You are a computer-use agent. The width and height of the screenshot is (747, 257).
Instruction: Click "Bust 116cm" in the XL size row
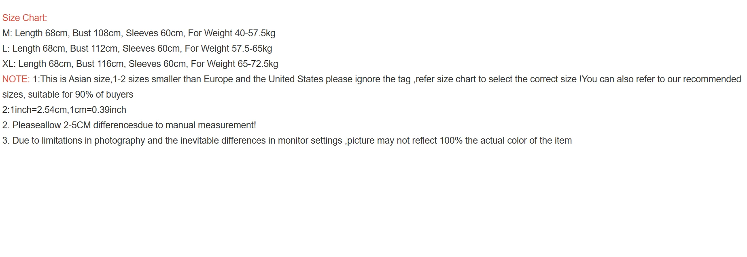click(100, 64)
